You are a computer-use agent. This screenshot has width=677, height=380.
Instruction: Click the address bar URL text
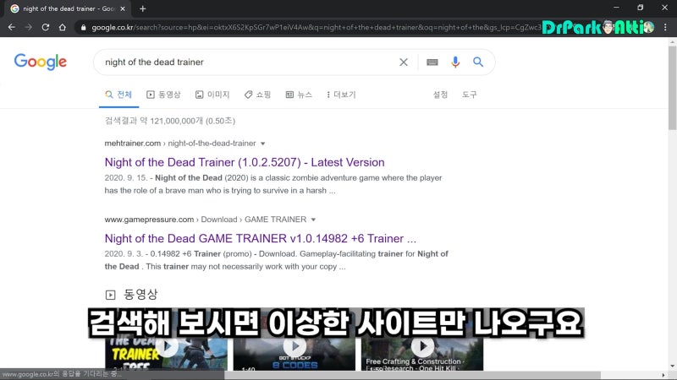(316, 28)
